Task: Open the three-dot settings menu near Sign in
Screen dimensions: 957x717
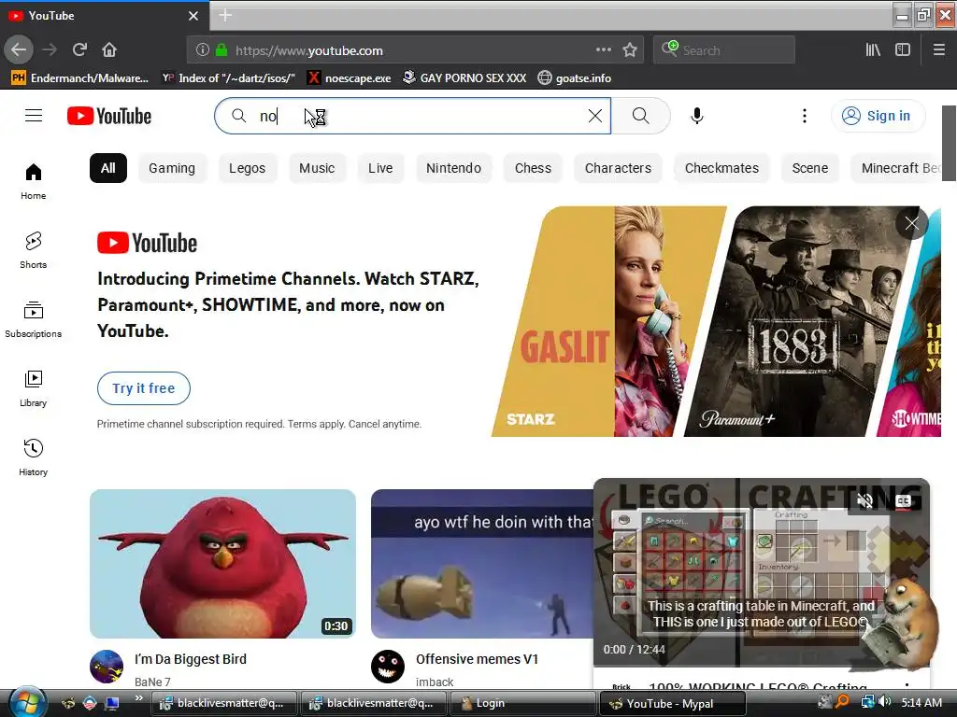Action: pyautogui.click(x=805, y=116)
